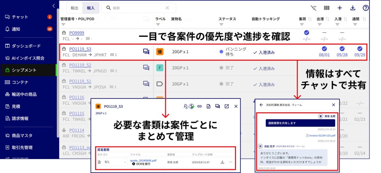Open shipment link PO1119_S3 in the table
This screenshot has width=381, height=173.
click(80, 49)
